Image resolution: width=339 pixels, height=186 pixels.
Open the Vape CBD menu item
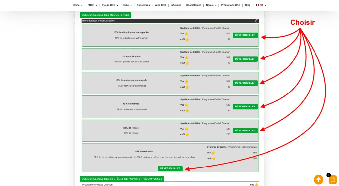point(160,5)
